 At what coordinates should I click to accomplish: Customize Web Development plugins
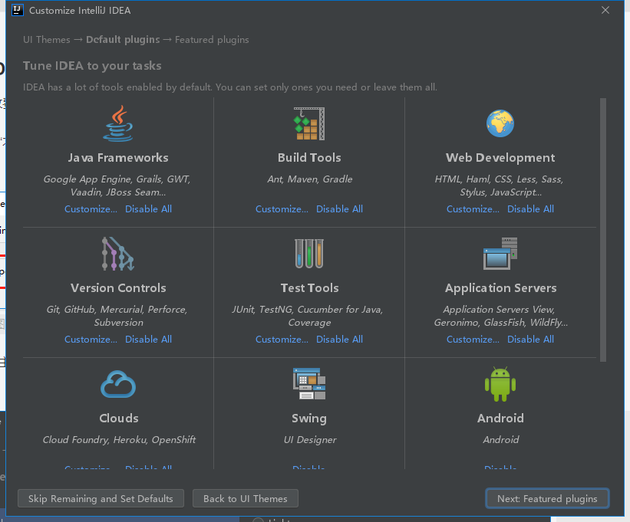coord(473,209)
